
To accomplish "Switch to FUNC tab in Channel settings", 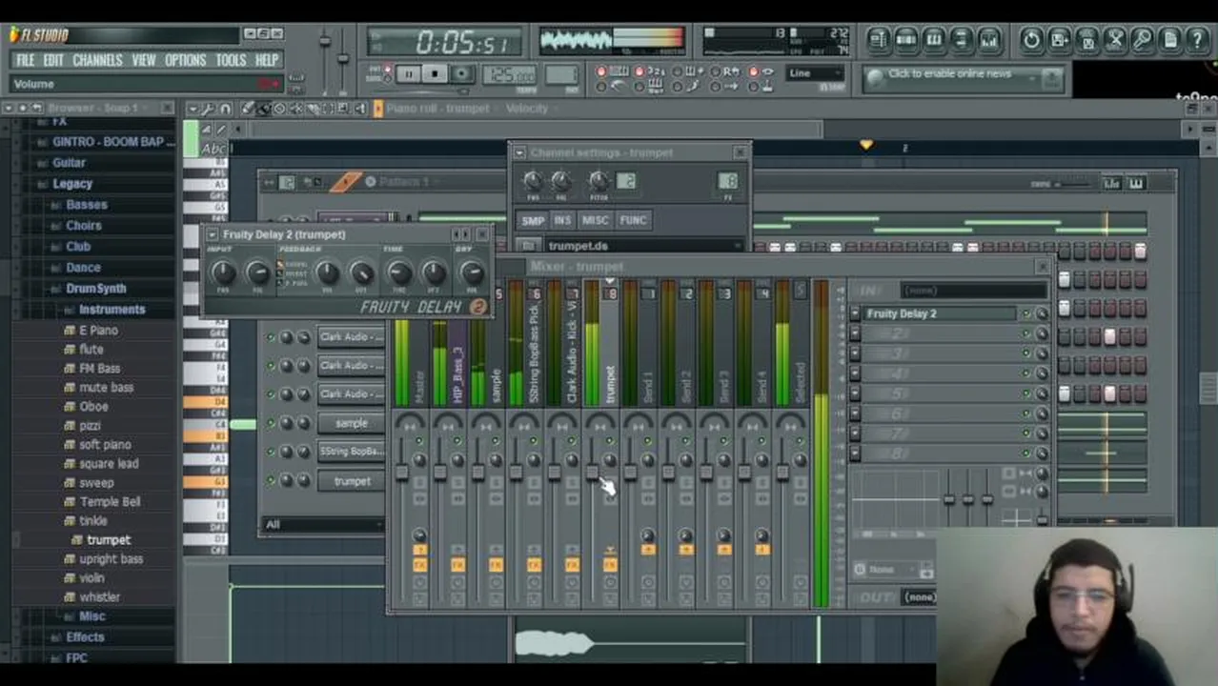I will pyautogui.click(x=633, y=220).
